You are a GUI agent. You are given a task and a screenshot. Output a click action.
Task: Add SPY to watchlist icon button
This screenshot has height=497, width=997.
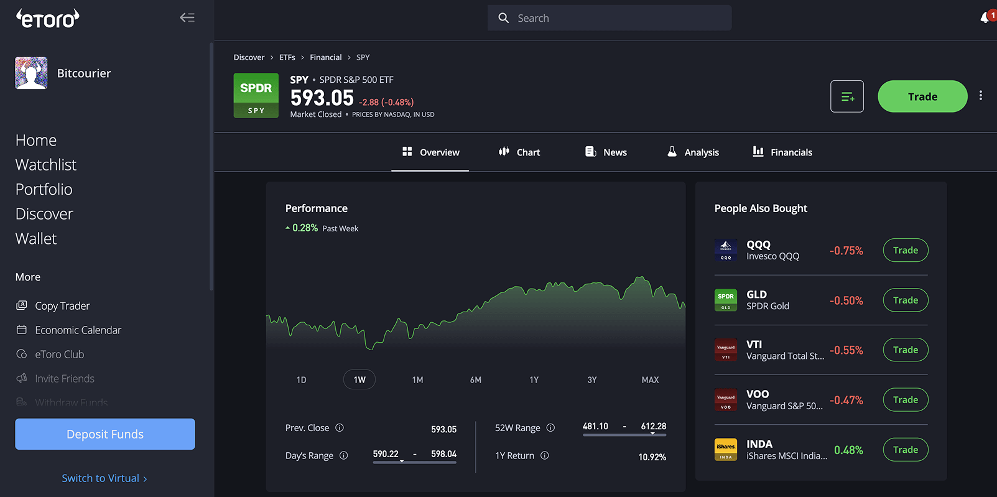[x=846, y=96]
